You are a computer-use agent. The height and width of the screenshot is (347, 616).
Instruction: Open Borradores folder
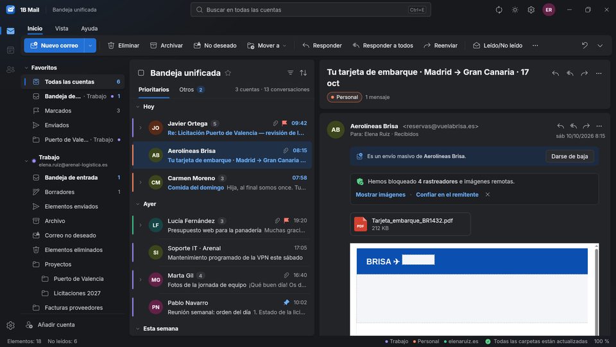pos(73,192)
